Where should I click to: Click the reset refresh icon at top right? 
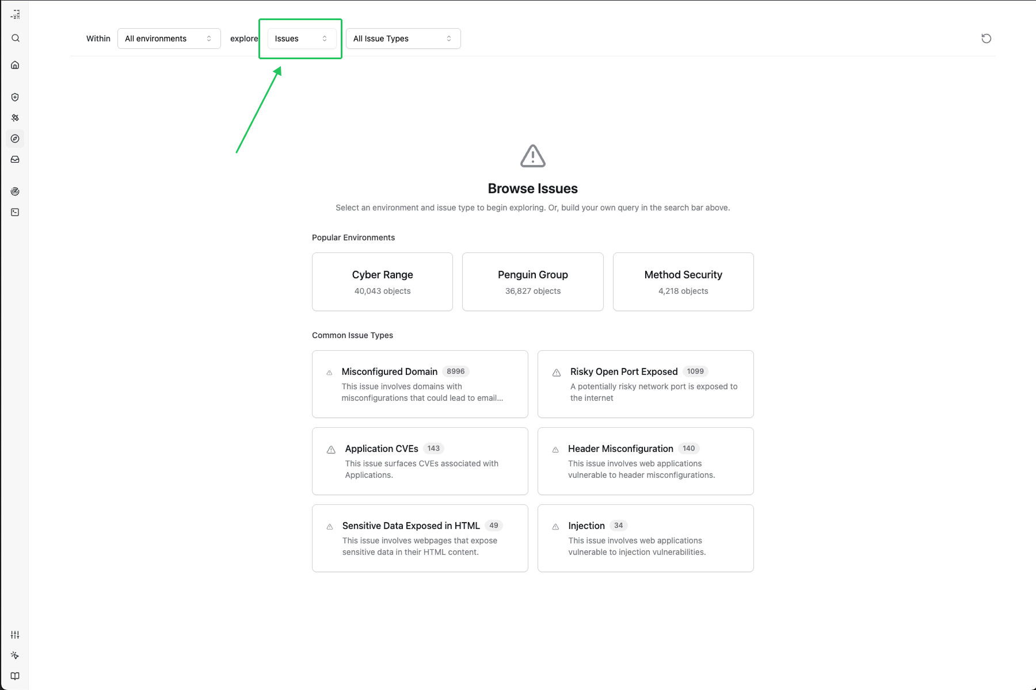pyautogui.click(x=986, y=39)
